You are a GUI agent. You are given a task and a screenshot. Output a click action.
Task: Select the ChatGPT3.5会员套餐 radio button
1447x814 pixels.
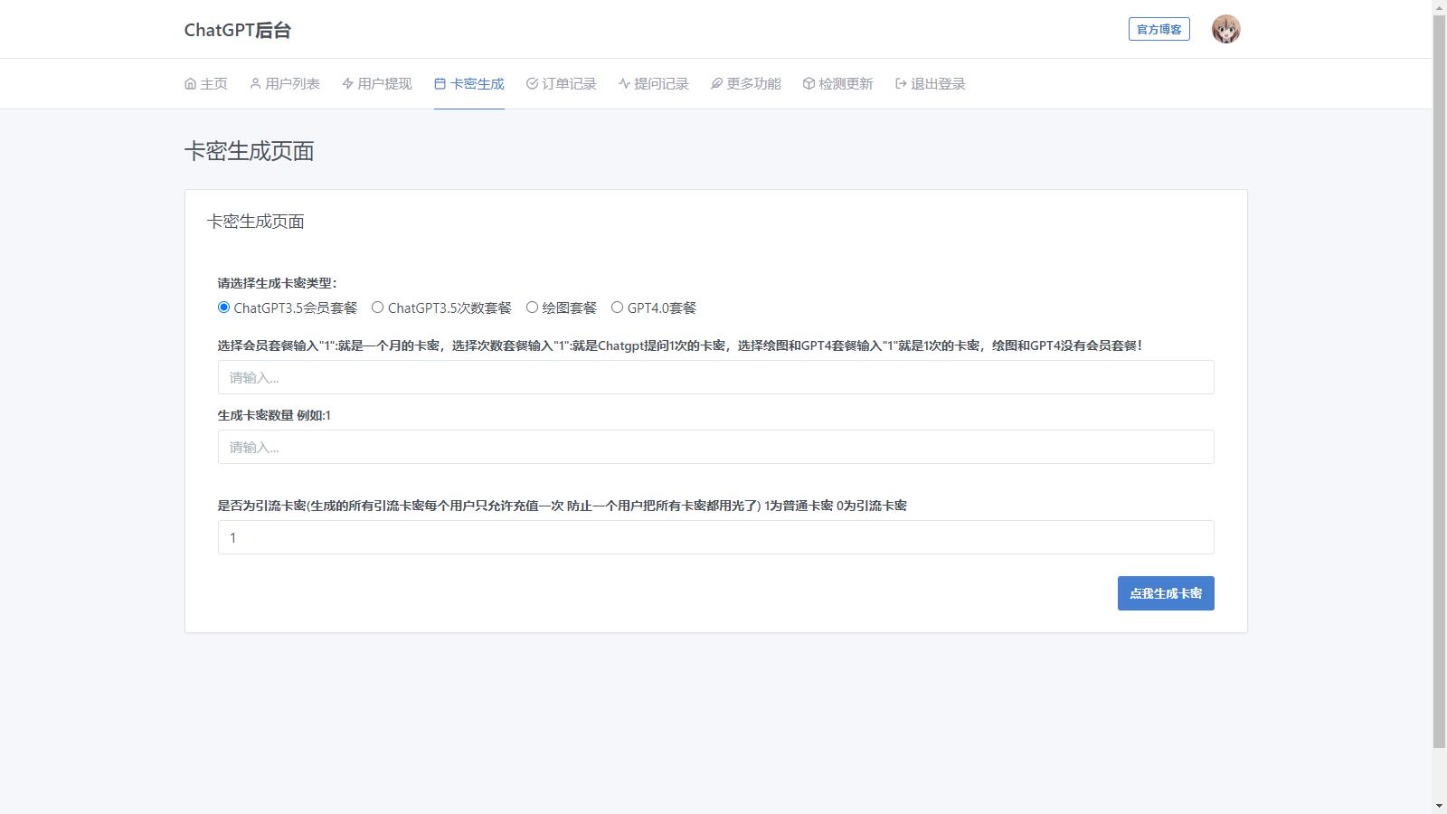point(223,308)
